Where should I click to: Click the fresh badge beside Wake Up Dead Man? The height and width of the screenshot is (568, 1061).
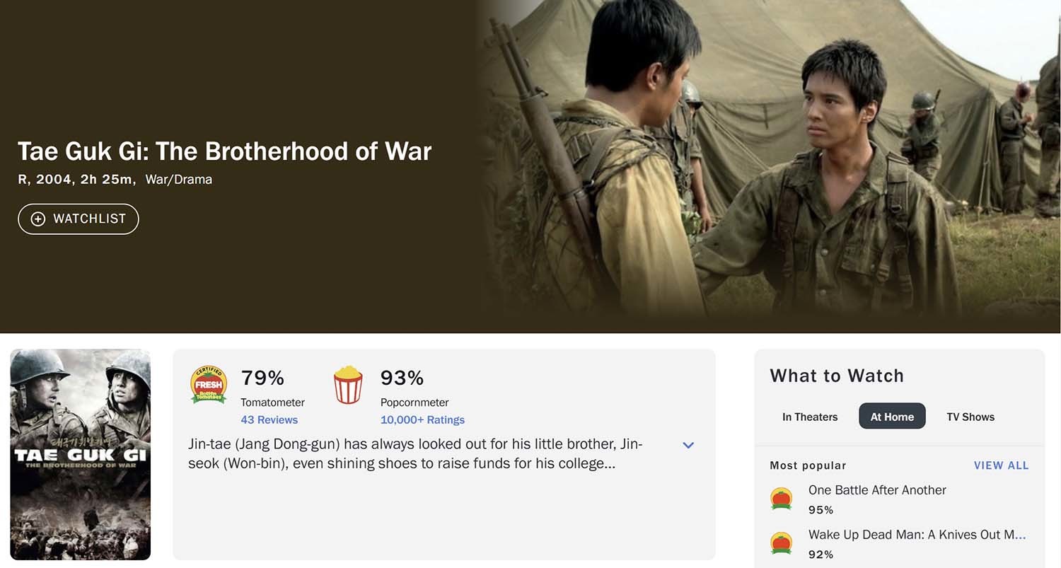(x=781, y=543)
